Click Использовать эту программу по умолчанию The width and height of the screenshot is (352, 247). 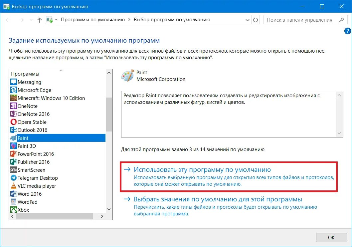point(202,169)
